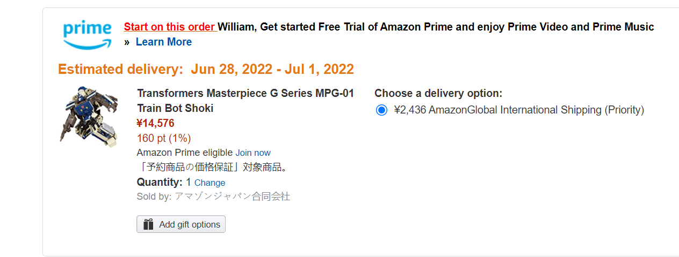Image resolution: width=679 pixels, height=257 pixels.
Task: Select AmazonGlobal International Shipping radio button
Action: (x=381, y=110)
